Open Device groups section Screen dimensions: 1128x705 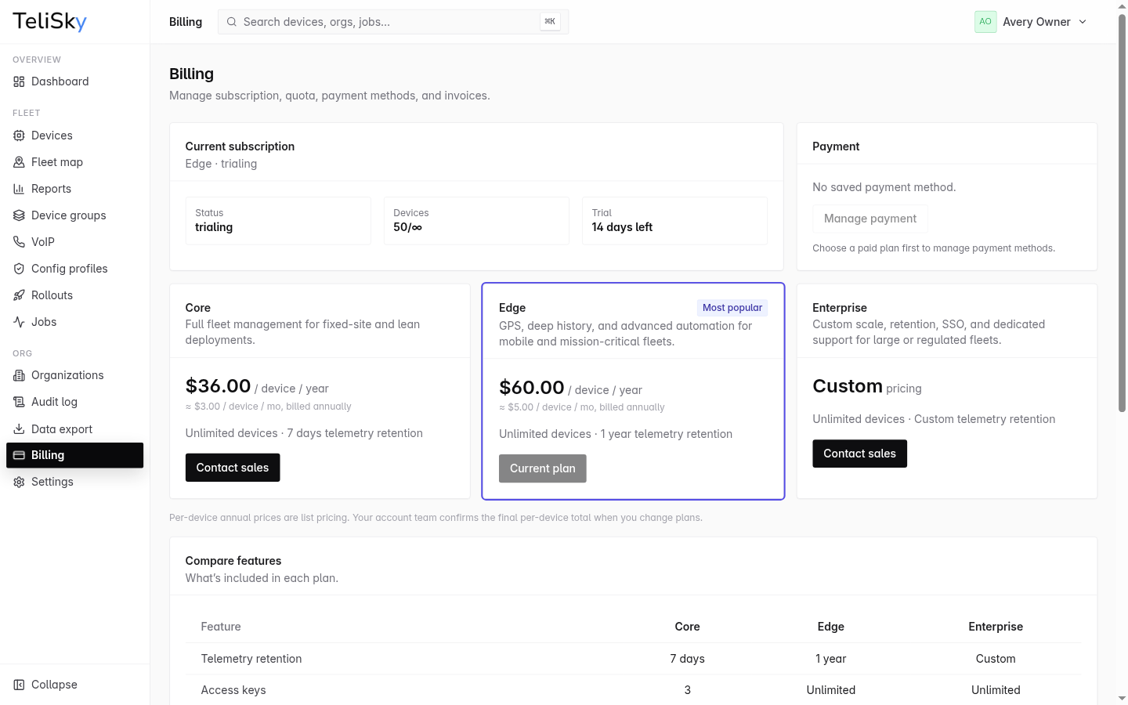pyautogui.click(x=74, y=215)
